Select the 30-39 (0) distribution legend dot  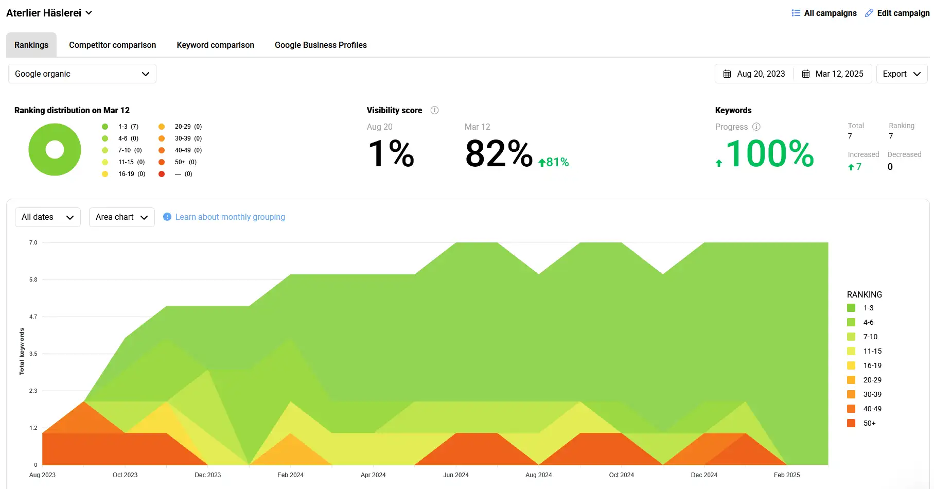162,138
